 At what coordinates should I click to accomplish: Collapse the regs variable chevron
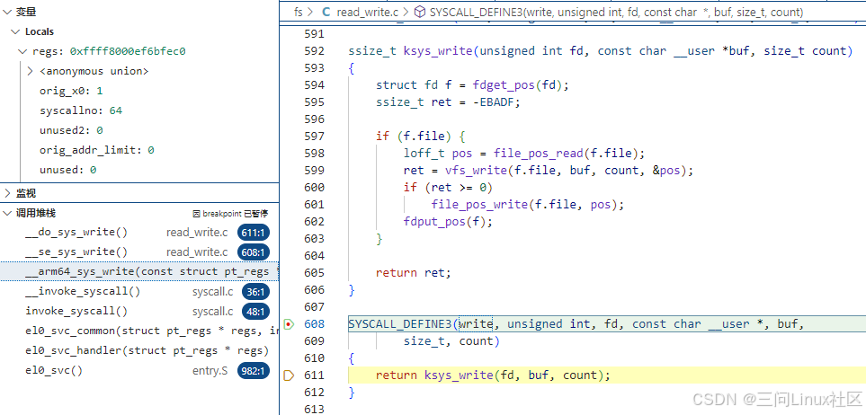(x=22, y=51)
